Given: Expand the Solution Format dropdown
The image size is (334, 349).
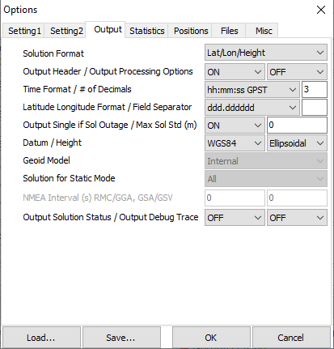Looking at the screenshot, I should (266, 53).
